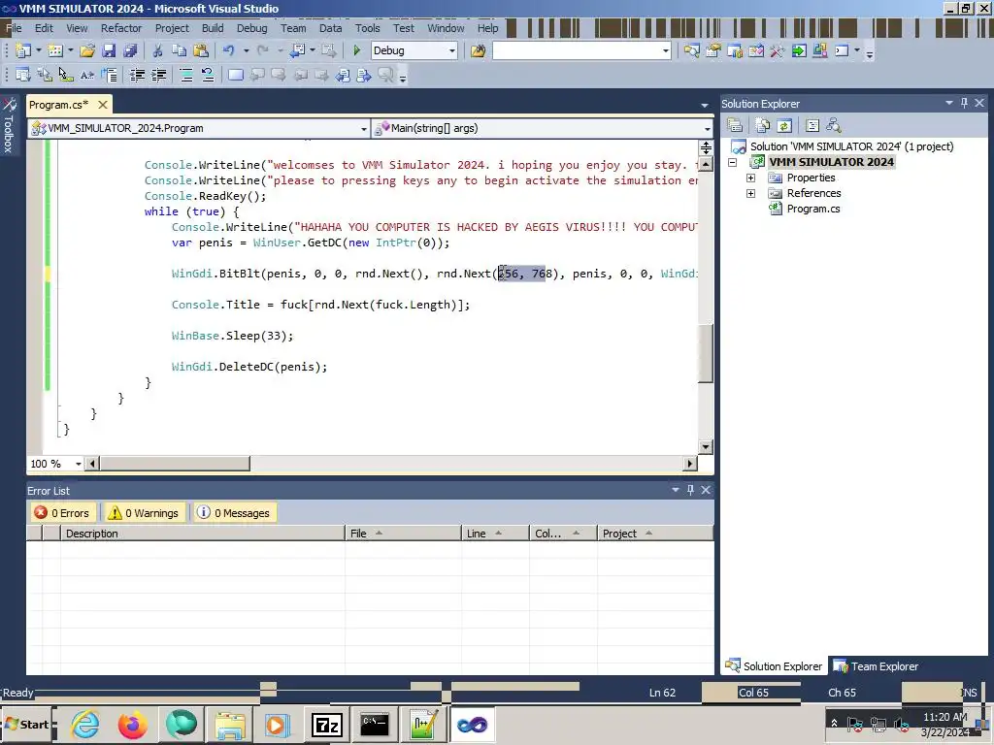Open Solution Explorer from the main toolbar icon
The image size is (994, 745).
click(691, 50)
